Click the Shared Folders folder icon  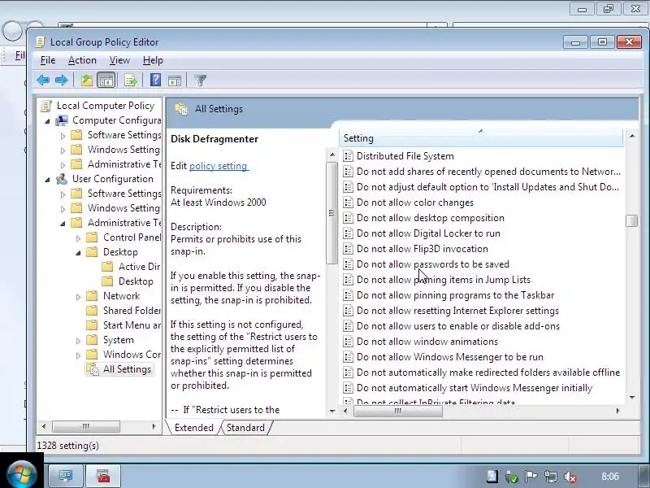coord(92,311)
